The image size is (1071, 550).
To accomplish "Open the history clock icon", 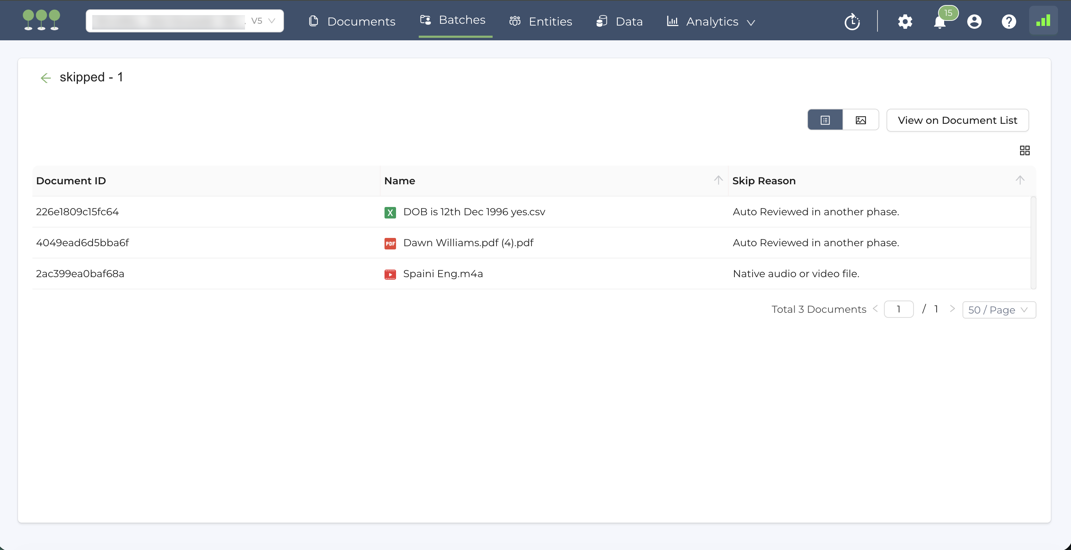I will [x=852, y=22].
